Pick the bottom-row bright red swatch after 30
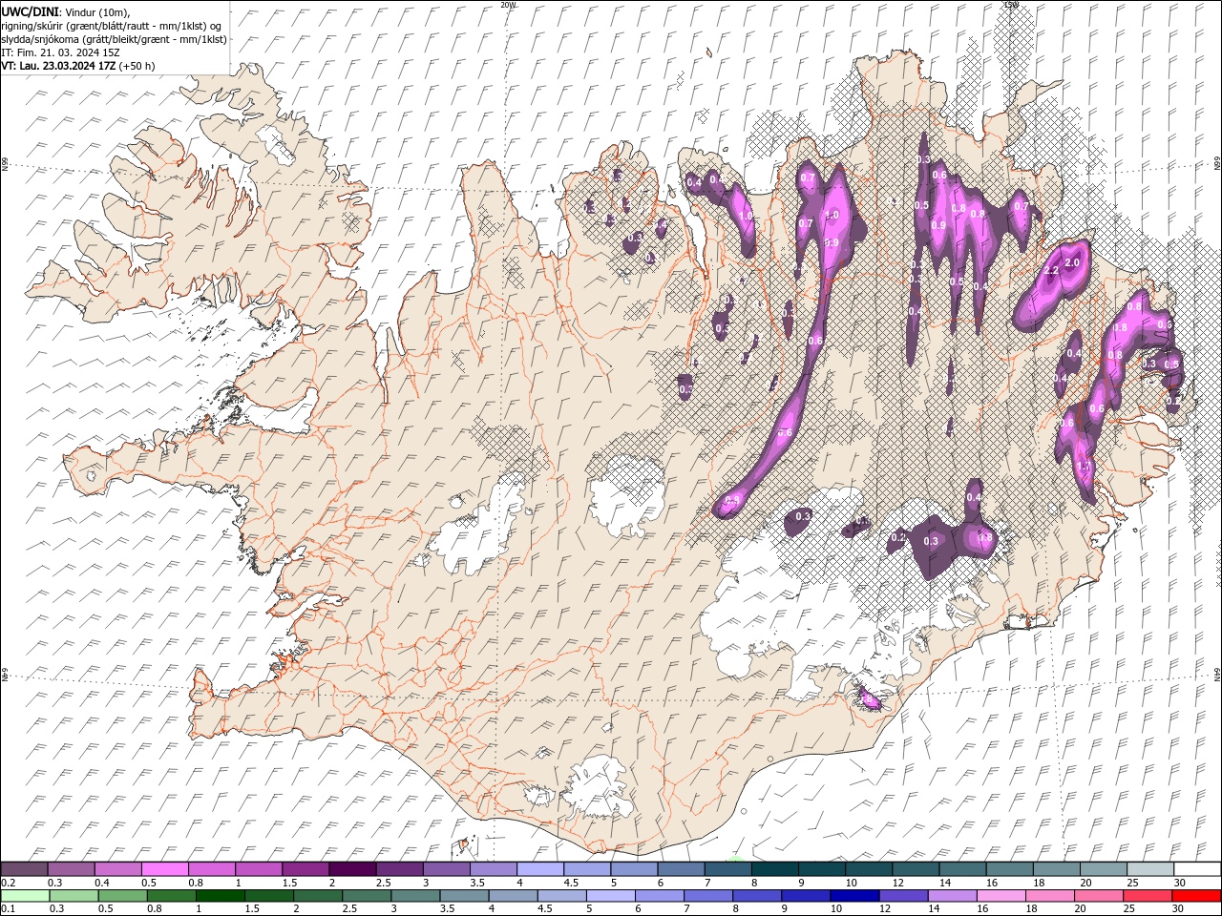 (x=1196, y=896)
